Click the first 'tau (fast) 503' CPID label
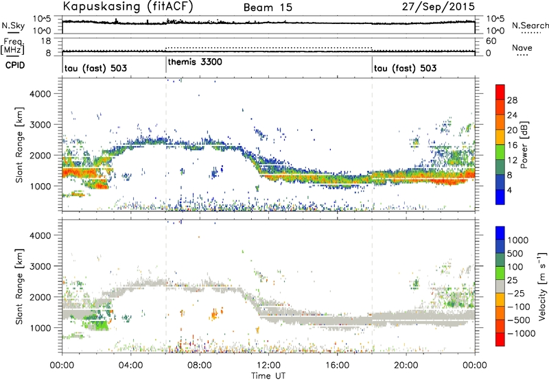The image size is (549, 380). 95,68
